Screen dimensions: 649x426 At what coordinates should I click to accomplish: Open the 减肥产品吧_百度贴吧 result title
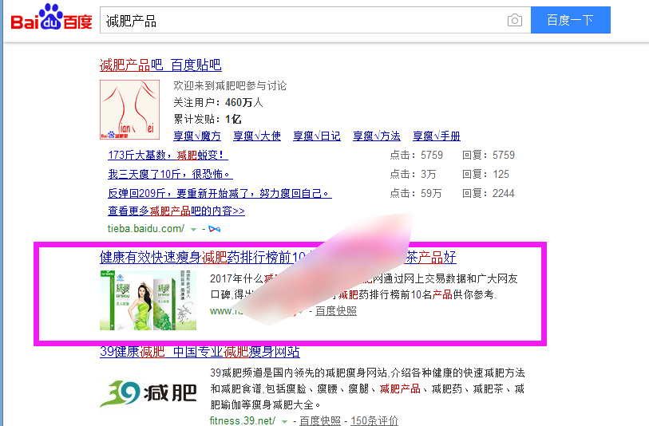(x=160, y=65)
